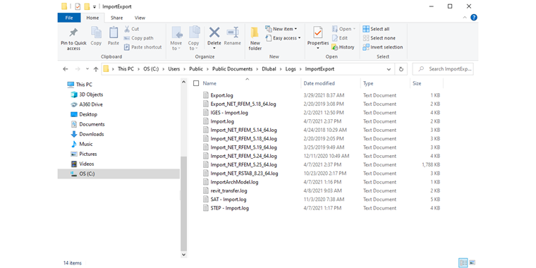Click Copy path in the ribbon

point(138,38)
